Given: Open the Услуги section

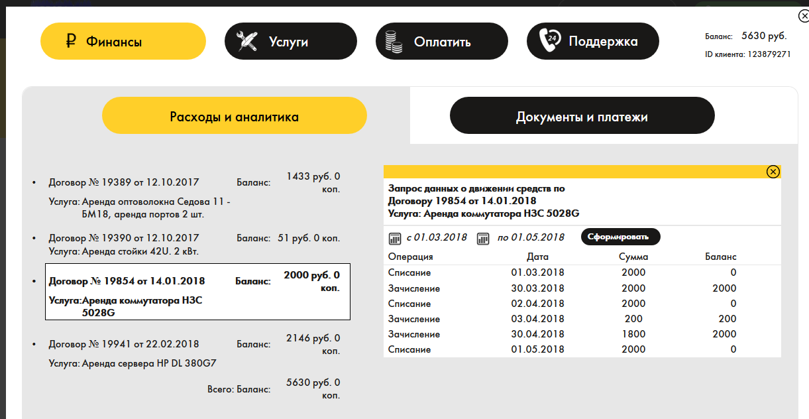Looking at the screenshot, I should click(x=291, y=41).
